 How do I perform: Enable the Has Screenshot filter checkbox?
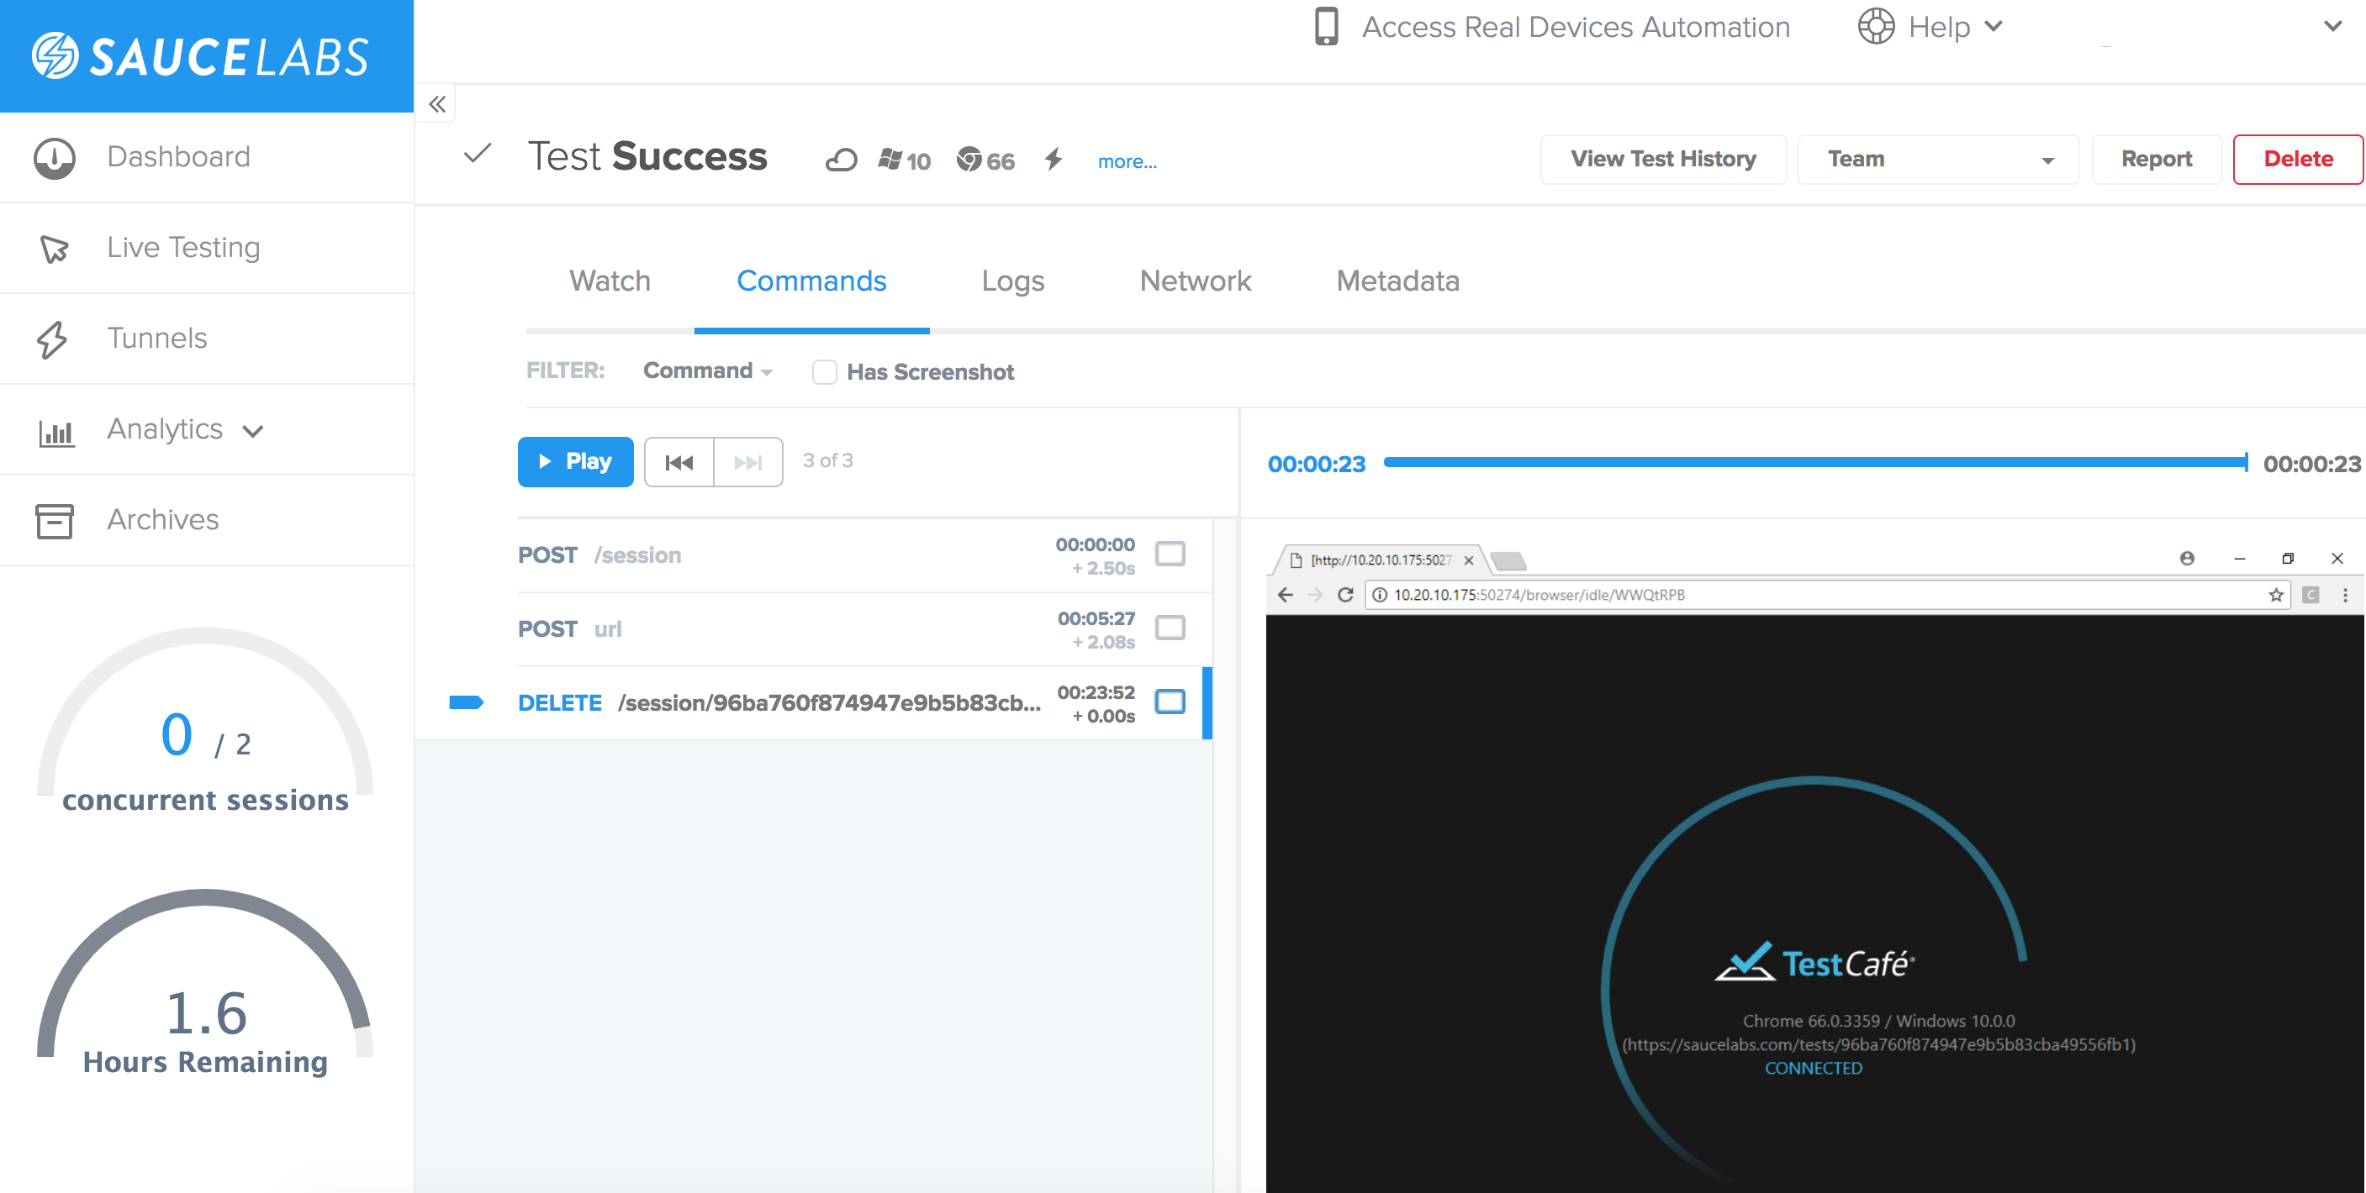824,371
